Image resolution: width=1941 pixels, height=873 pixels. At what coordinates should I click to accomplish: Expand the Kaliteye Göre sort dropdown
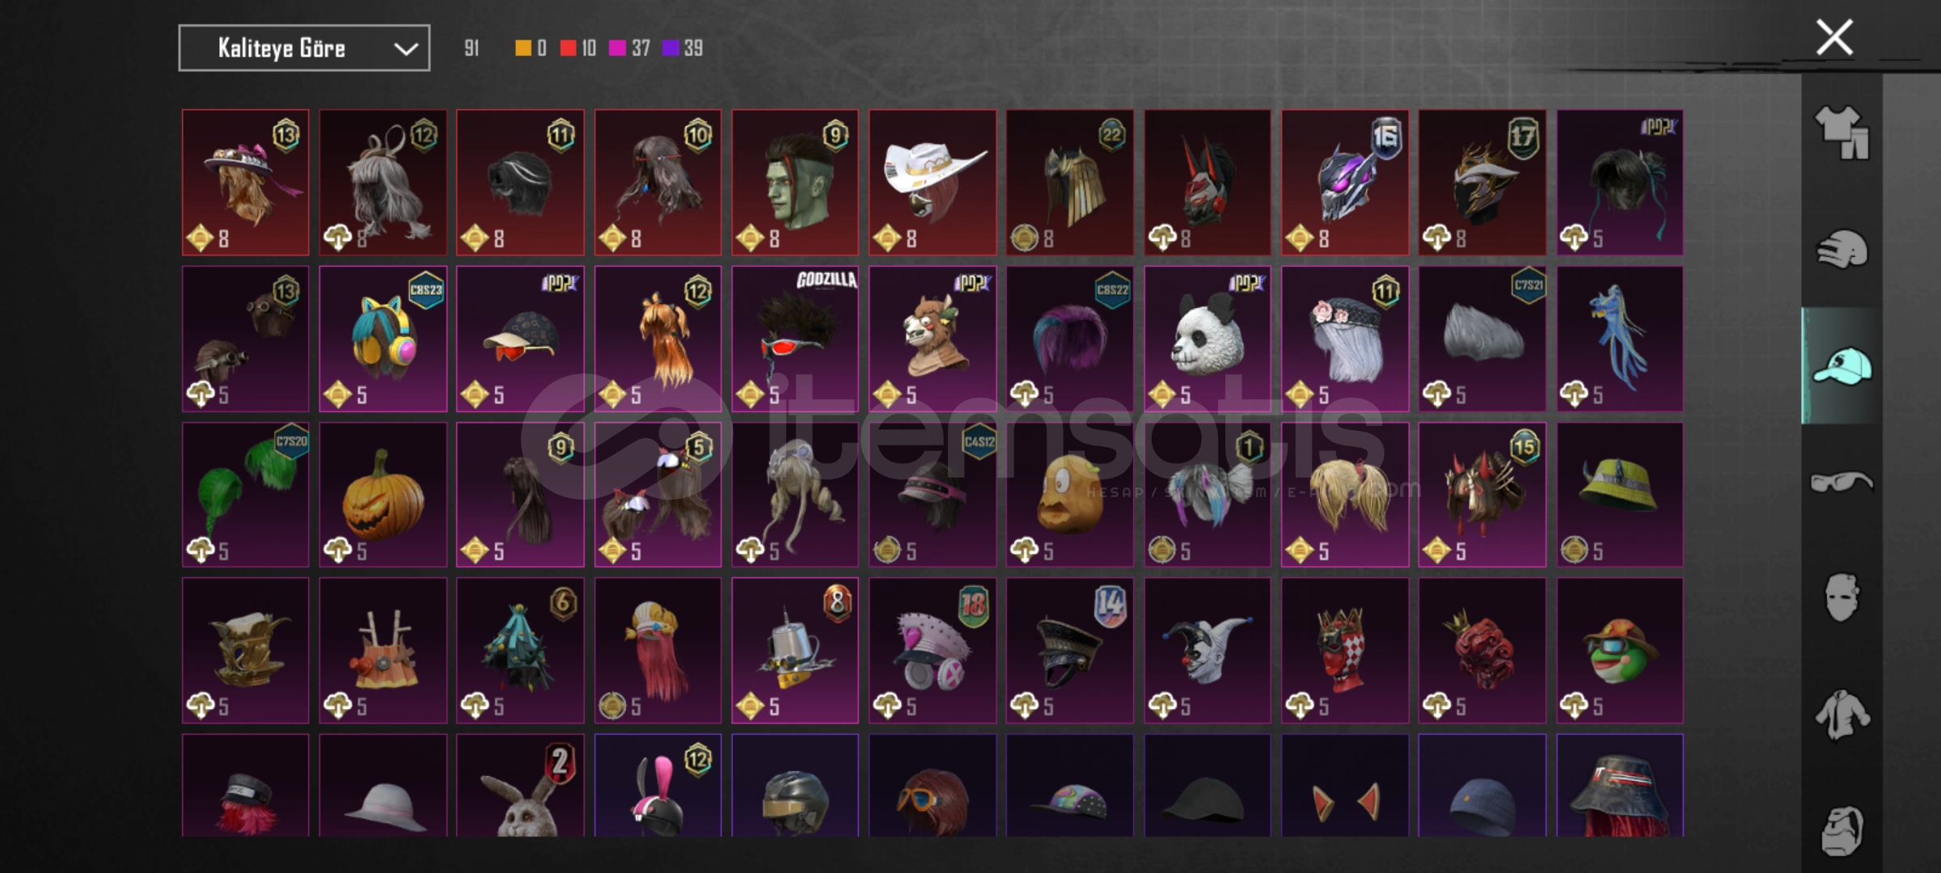304,48
